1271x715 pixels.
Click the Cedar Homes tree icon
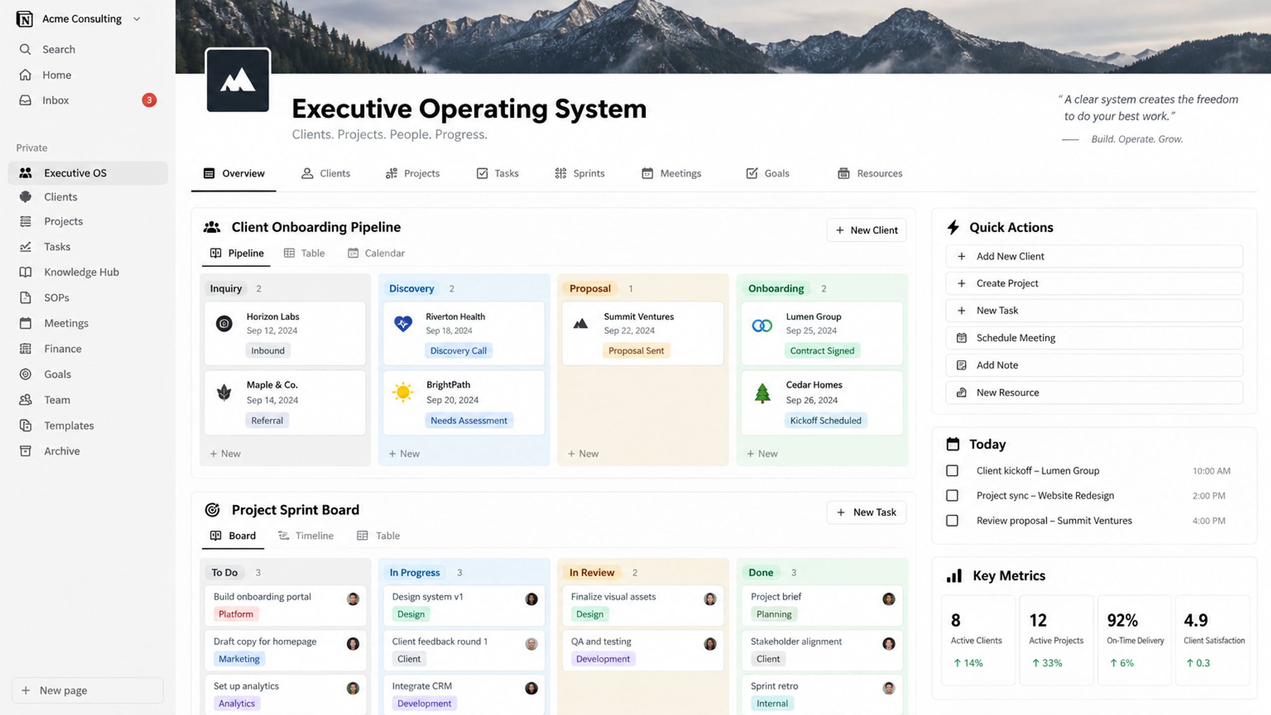coord(762,393)
